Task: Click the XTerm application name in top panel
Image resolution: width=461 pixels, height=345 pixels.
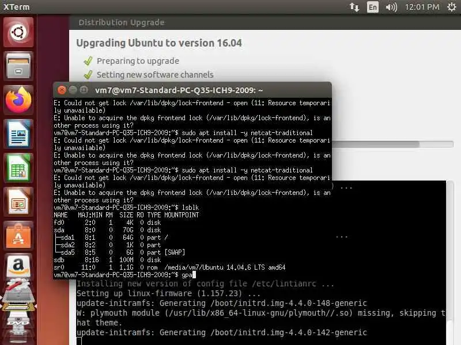Action: pos(17,7)
